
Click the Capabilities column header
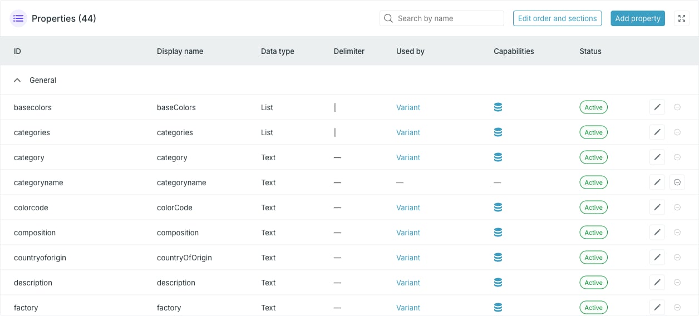(514, 51)
